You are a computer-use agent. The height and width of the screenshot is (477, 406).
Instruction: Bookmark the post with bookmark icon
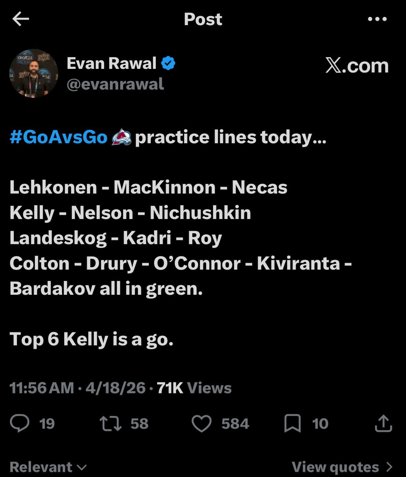[x=292, y=423]
